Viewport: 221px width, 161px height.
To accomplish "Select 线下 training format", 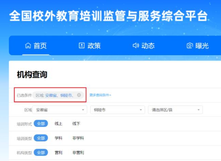I will (x=76, y=124).
